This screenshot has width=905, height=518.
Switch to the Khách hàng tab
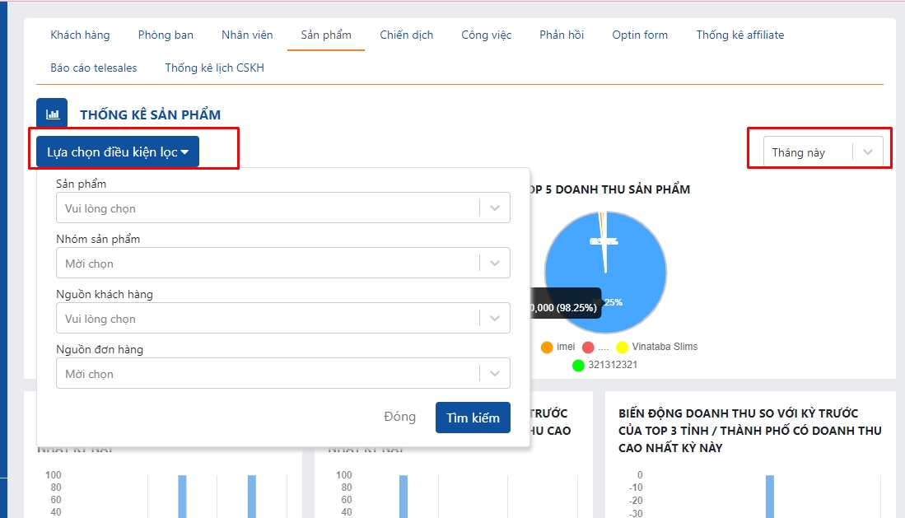[x=80, y=35]
